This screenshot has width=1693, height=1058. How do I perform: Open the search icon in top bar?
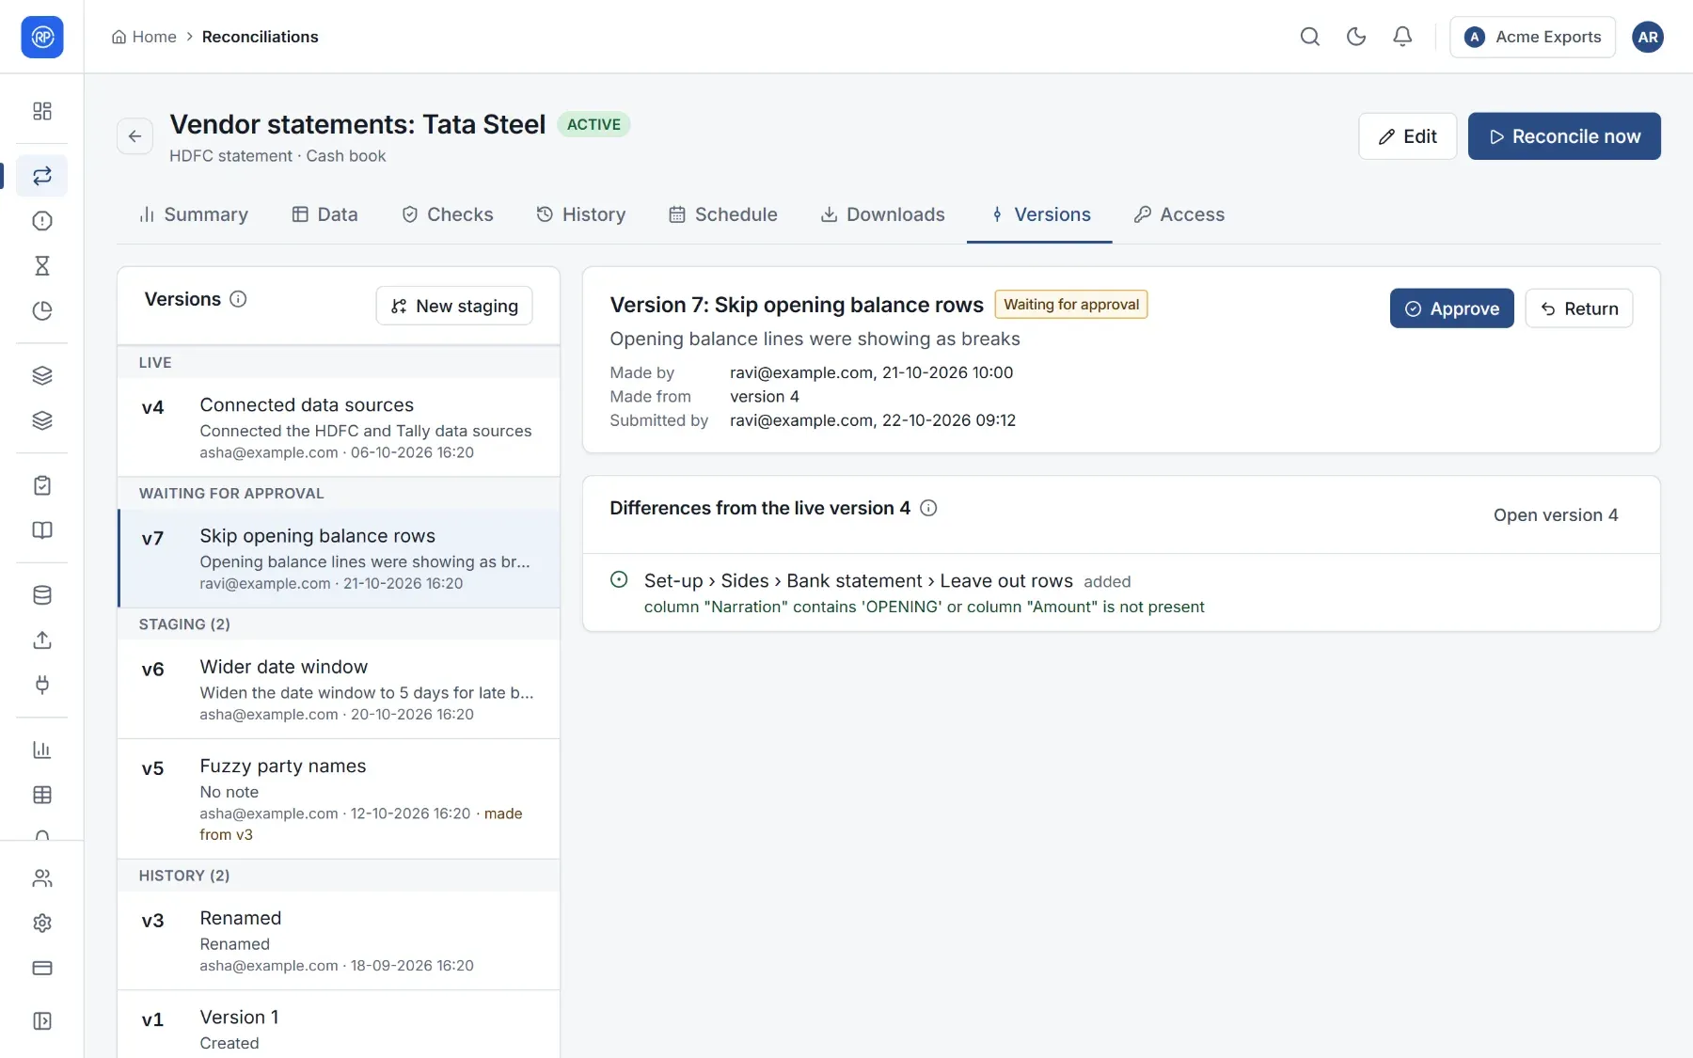pyautogui.click(x=1309, y=37)
